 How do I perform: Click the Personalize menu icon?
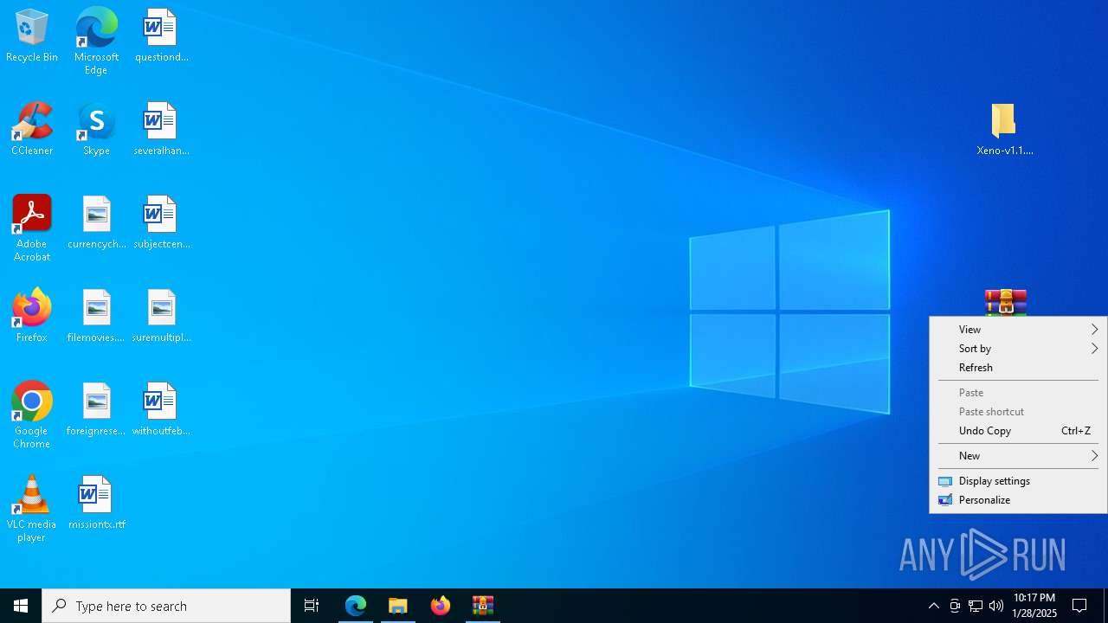[945, 500]
